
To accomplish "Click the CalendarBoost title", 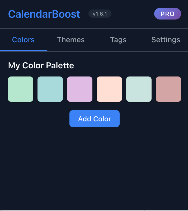I will [x=44, y=14].
